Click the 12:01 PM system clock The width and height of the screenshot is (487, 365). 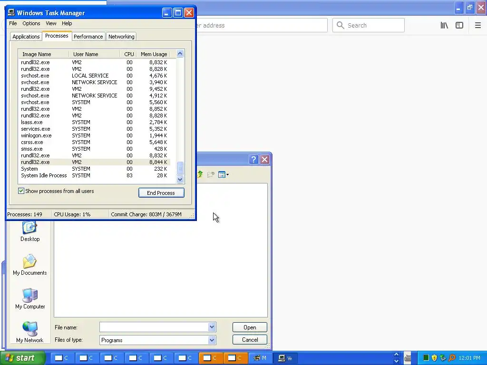pos(469,358)
